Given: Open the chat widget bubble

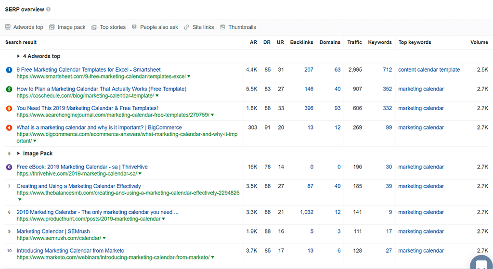Looking at the screenshot, I should [x=481, y=262].
